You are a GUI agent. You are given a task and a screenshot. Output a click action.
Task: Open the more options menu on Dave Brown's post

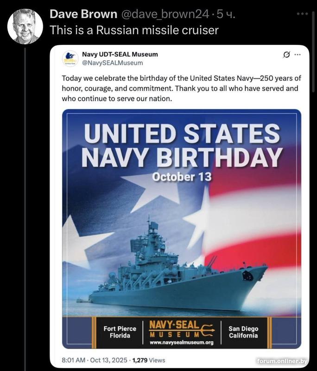pos(302,14)
